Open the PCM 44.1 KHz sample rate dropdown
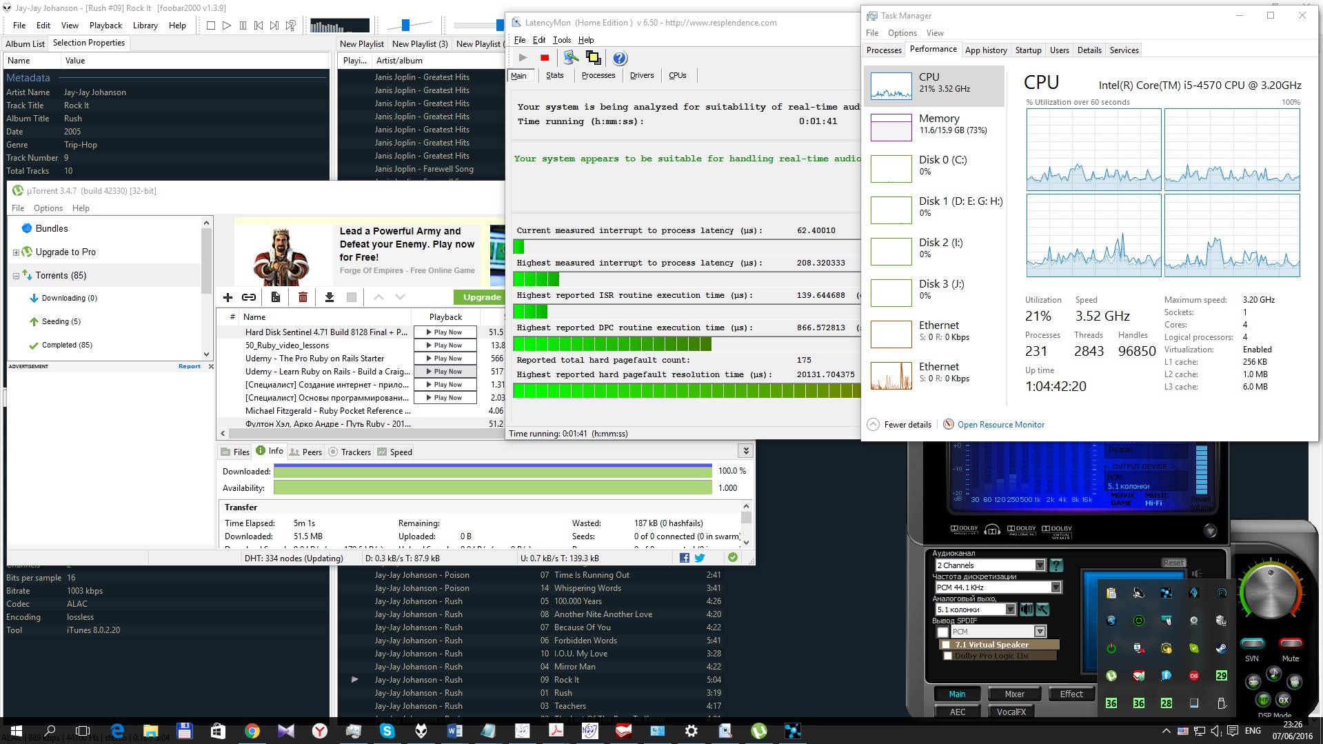The image size is (1323, 744). pos(1056,587)
